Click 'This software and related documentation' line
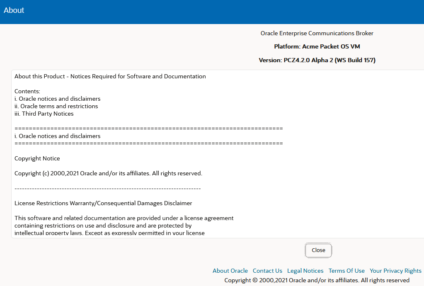This screenshot has height=286, width=424. [x=124, y=218]
